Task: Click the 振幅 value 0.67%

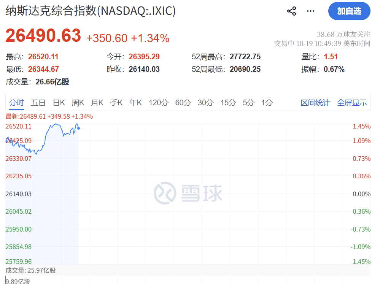Action: [x=334, y=69]
